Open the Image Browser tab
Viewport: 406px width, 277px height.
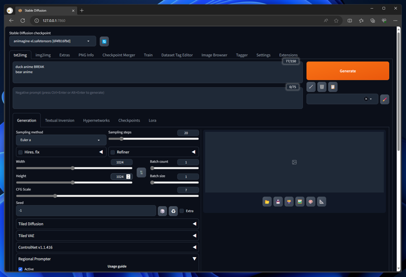(214, 55)
